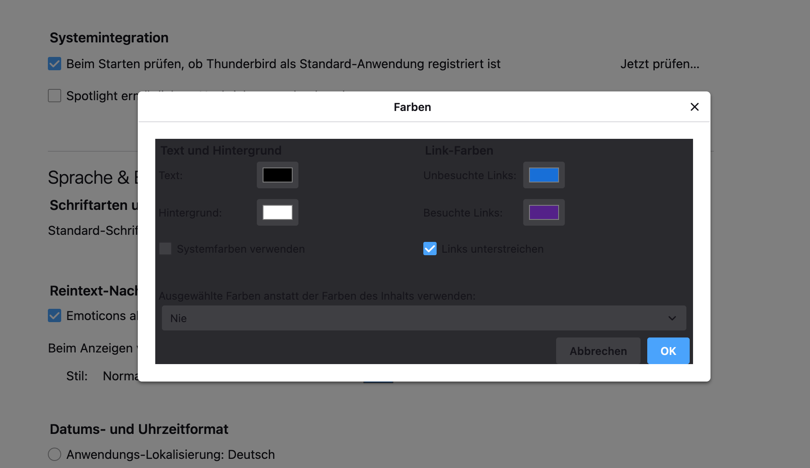Enable the Spotlight search checkbox
This screenshot has width=810, height=468.
click(55, 96)
